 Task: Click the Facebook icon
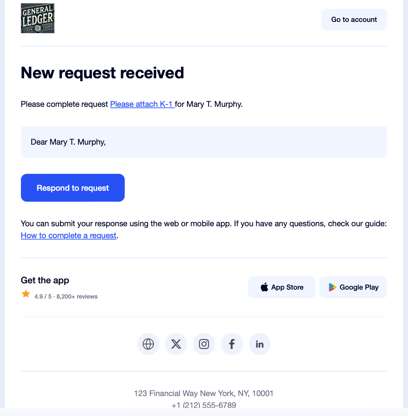pyautogui.click(x=232, y=344)
